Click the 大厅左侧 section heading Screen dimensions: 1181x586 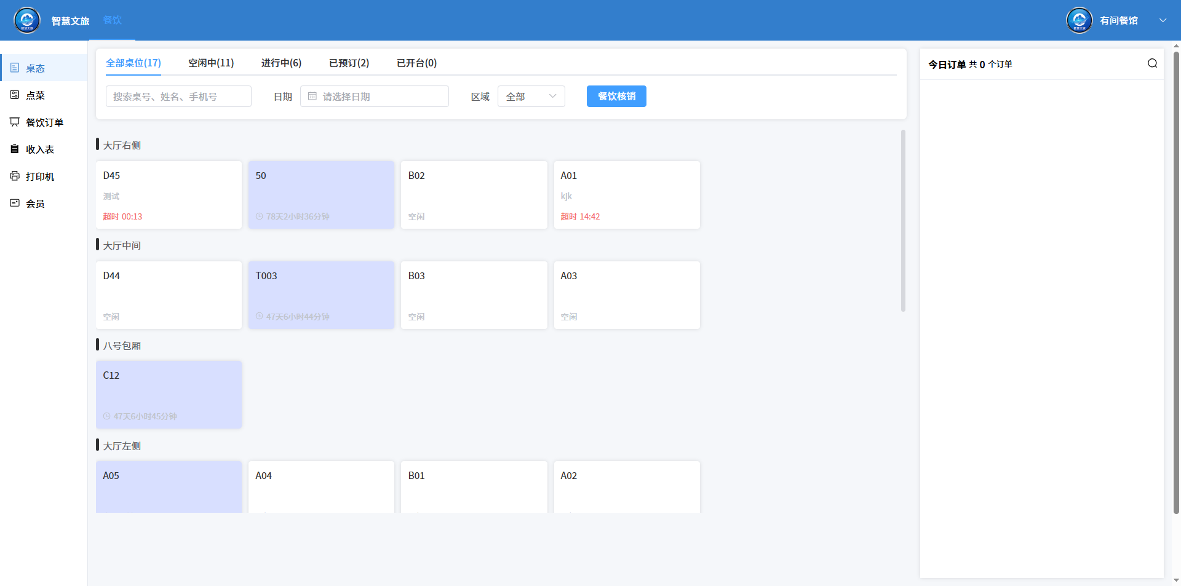point(122,446)
